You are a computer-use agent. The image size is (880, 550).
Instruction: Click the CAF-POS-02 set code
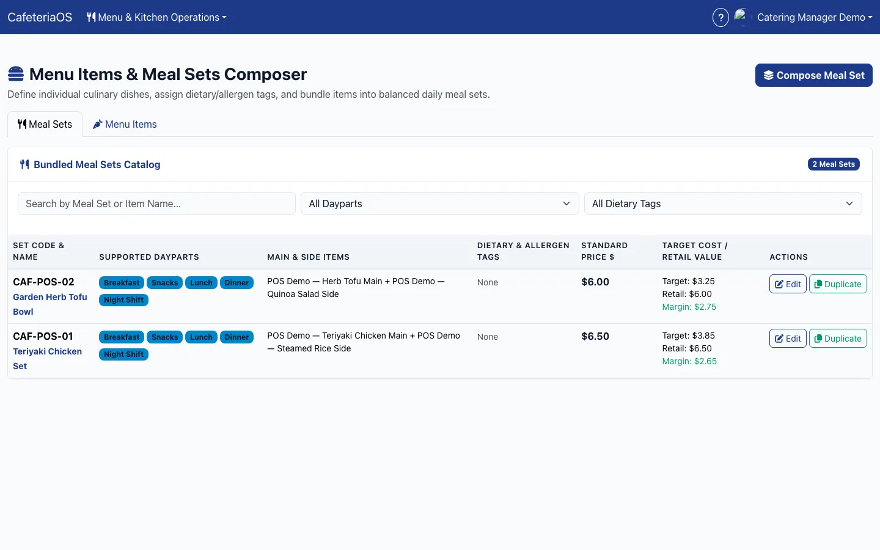click(43, 282)
